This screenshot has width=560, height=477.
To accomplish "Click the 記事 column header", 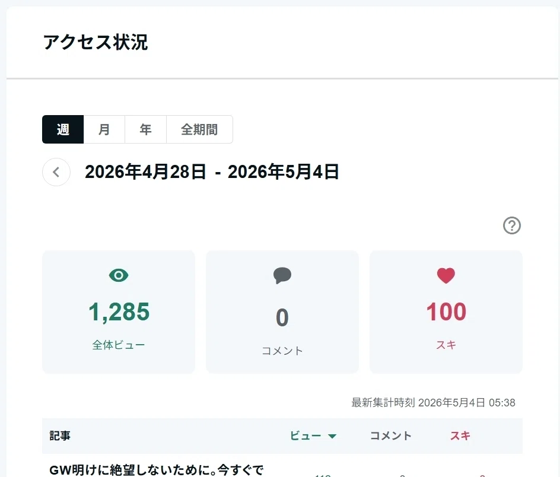I will coord(60,435).
